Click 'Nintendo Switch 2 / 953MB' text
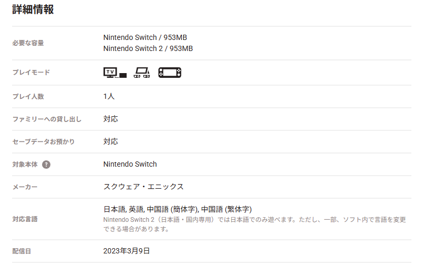The image size is (424, 265). 148,48
